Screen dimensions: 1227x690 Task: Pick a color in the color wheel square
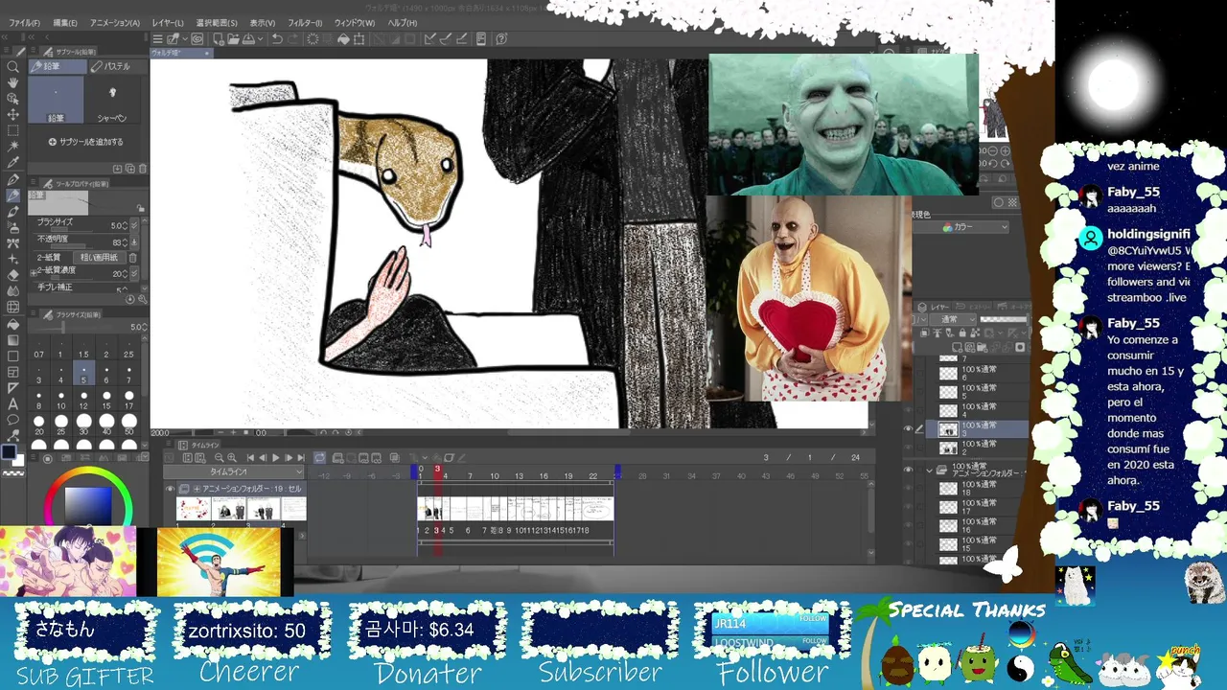pyautogui.click(x=88, y=505)
